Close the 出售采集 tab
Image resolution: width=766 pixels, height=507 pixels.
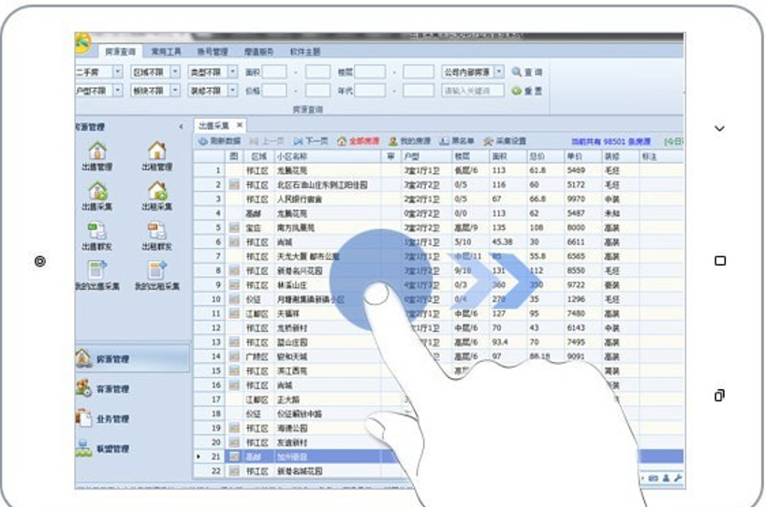tap(240, 125)
